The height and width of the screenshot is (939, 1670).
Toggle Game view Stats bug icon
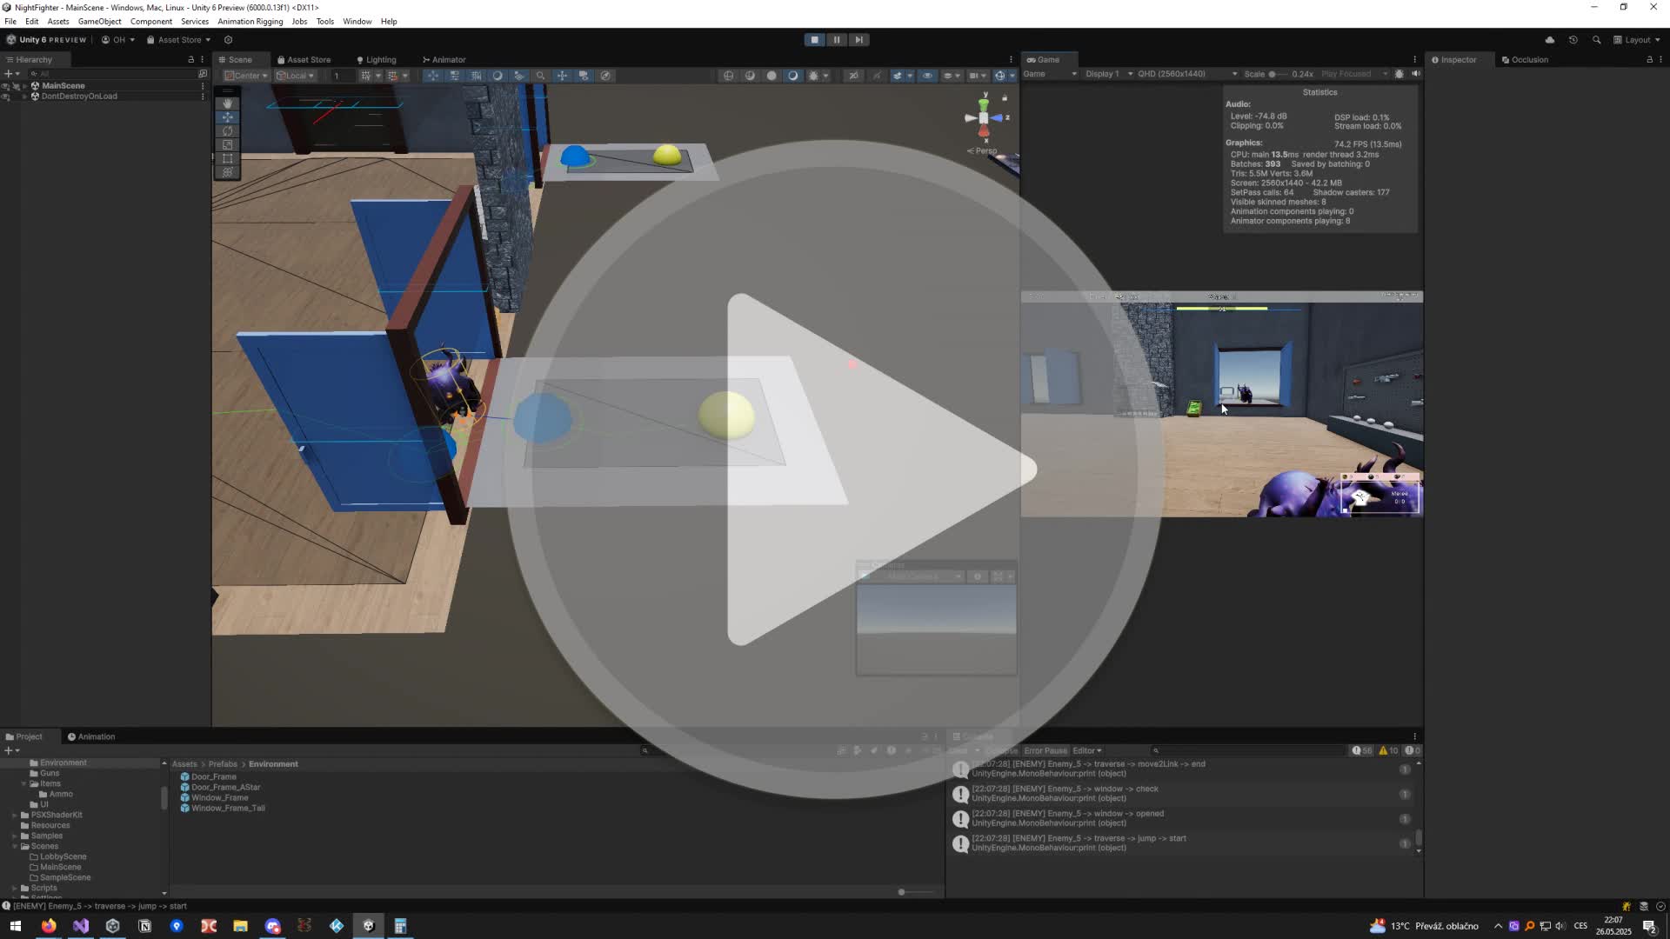coord(1399,74)
